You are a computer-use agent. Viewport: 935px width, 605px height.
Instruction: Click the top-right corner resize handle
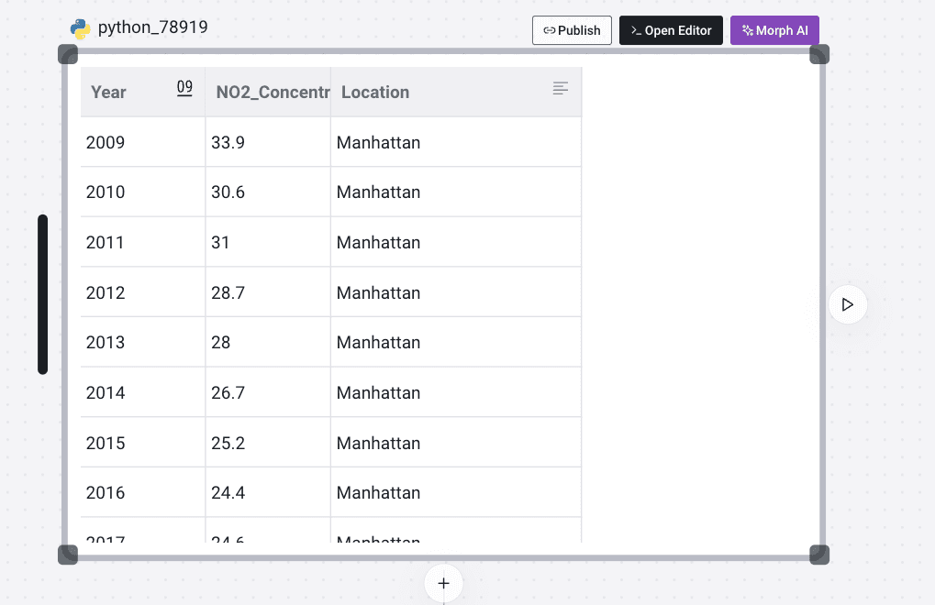[819, 54]
